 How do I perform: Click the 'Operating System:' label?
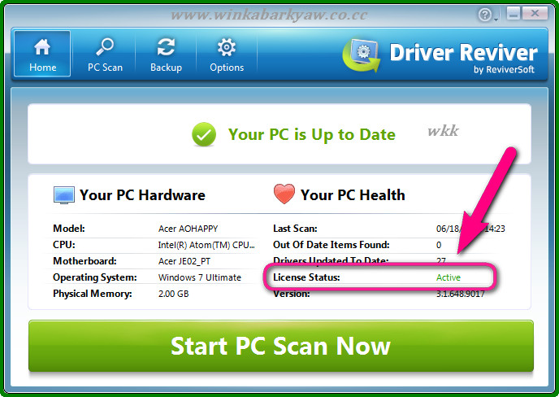[x=95, y=277]
